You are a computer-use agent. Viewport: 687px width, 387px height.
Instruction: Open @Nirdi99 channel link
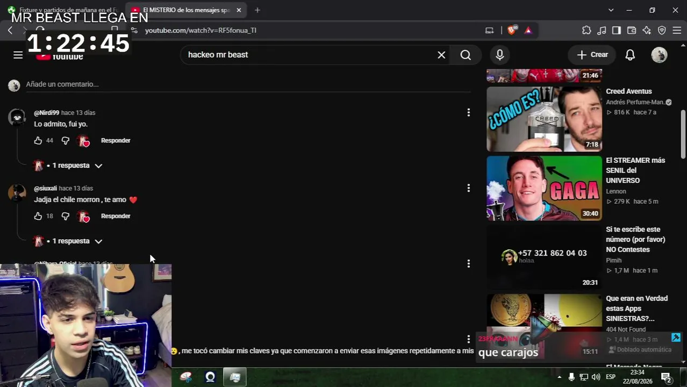pos(46,113)
